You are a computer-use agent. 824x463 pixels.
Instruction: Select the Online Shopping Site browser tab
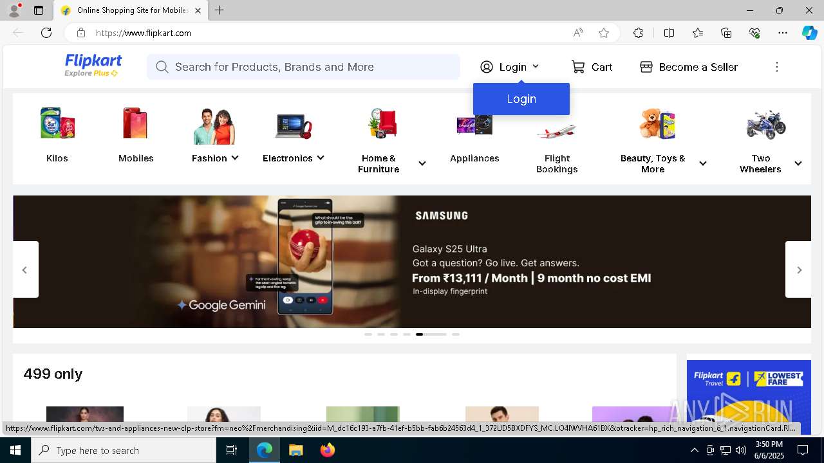pyautogui.click(x=131, y=10)
